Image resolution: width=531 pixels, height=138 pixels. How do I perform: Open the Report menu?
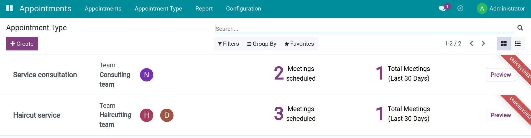[x=204, y=9]
